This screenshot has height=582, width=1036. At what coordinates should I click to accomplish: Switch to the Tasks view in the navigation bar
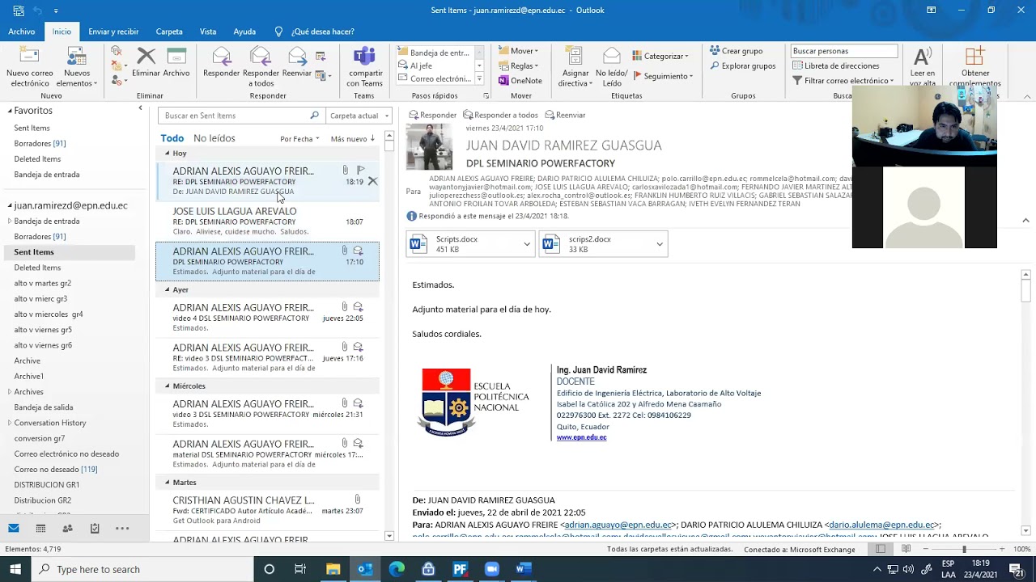[95, 528]
